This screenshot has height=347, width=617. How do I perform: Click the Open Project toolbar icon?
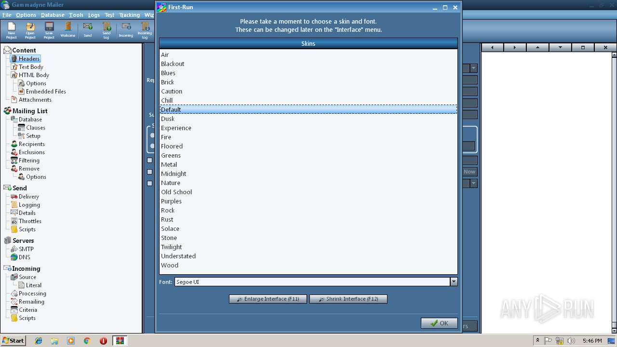(30, 30)
